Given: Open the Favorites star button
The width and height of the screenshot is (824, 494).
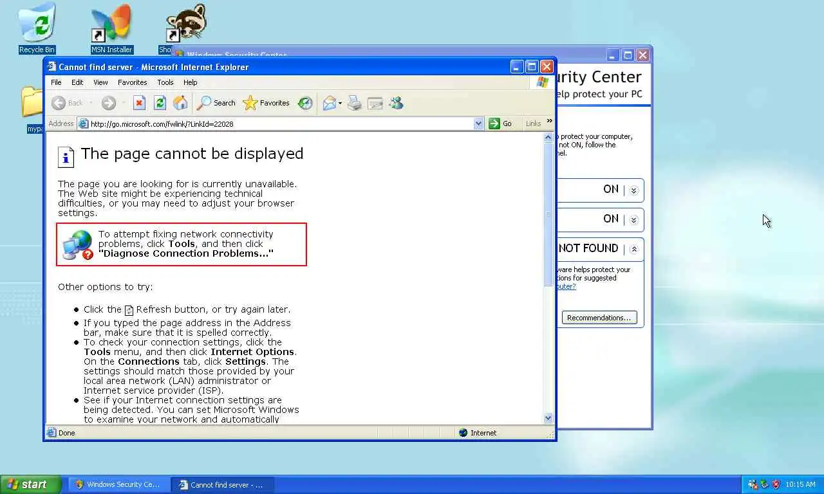Looking at the screenshot, I should tap(266, 103).
